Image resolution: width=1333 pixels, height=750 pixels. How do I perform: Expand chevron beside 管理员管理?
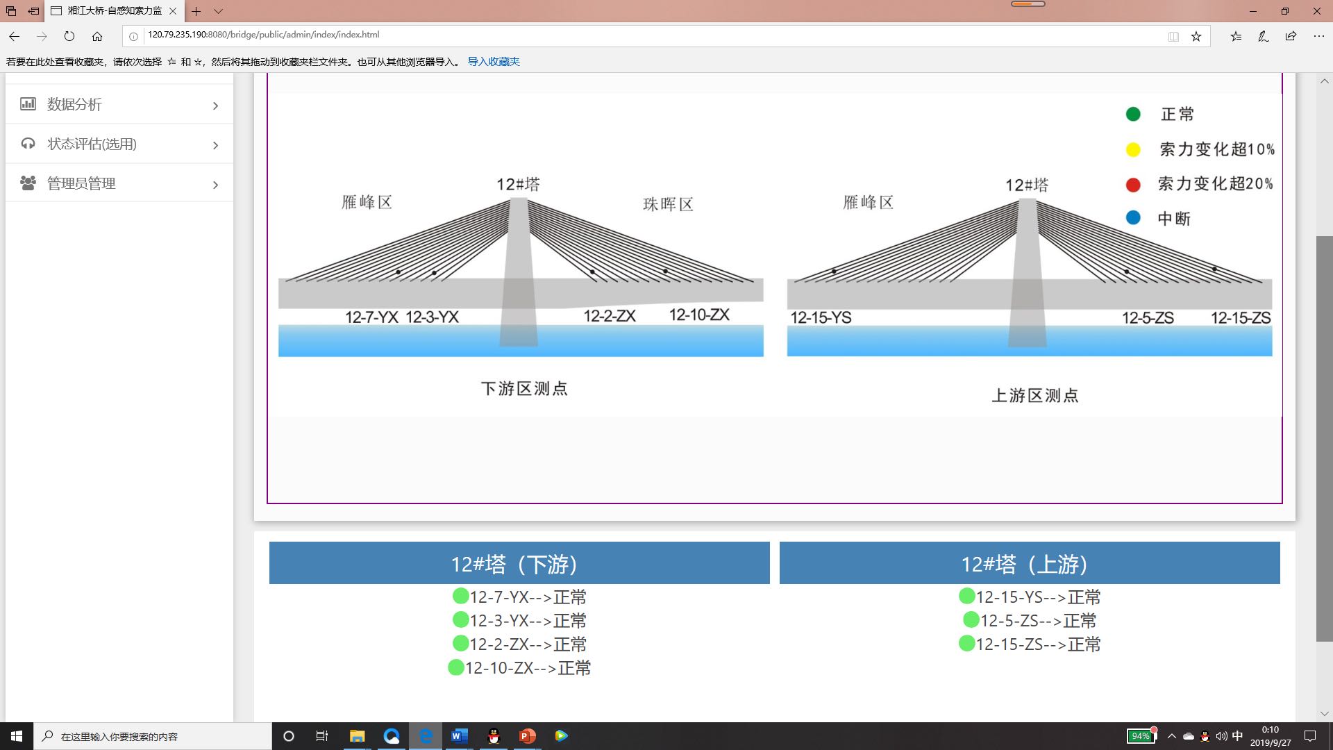point(215,185)
